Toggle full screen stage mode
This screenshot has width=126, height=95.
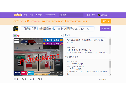click(62, 36)
